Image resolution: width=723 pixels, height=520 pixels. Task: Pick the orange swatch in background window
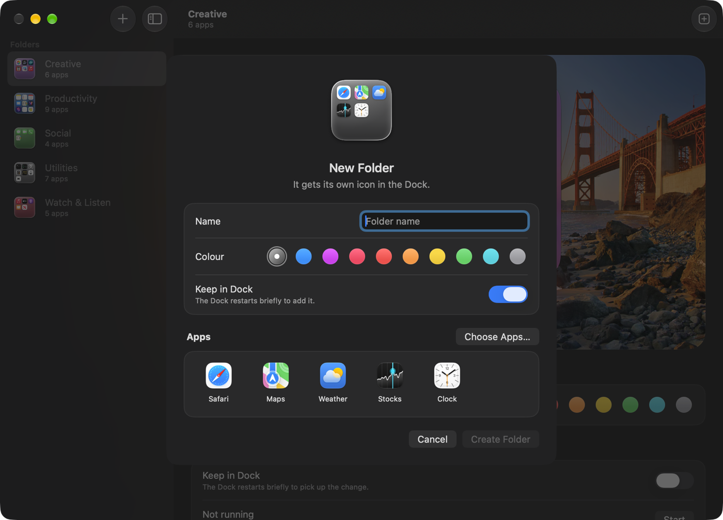pyautogui.click(x=577, y=404)
